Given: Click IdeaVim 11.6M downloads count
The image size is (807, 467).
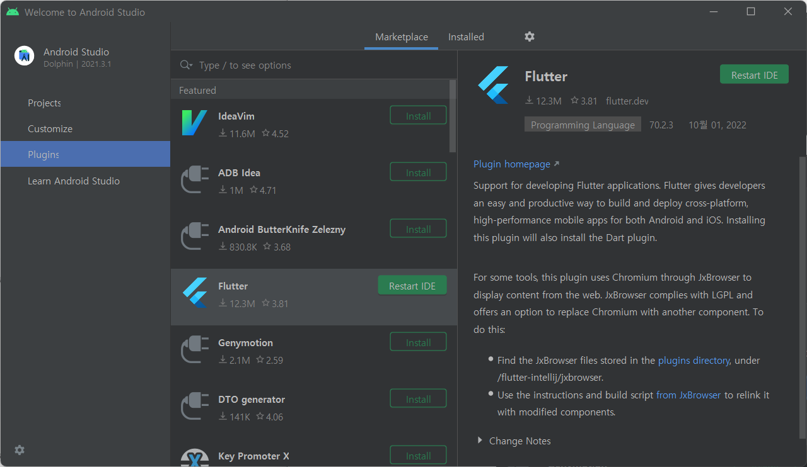Looking at the screenshot, I should point(236,133).
